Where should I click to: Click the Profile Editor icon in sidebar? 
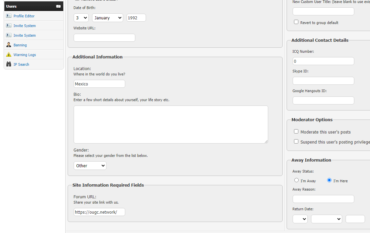(9, 16)
